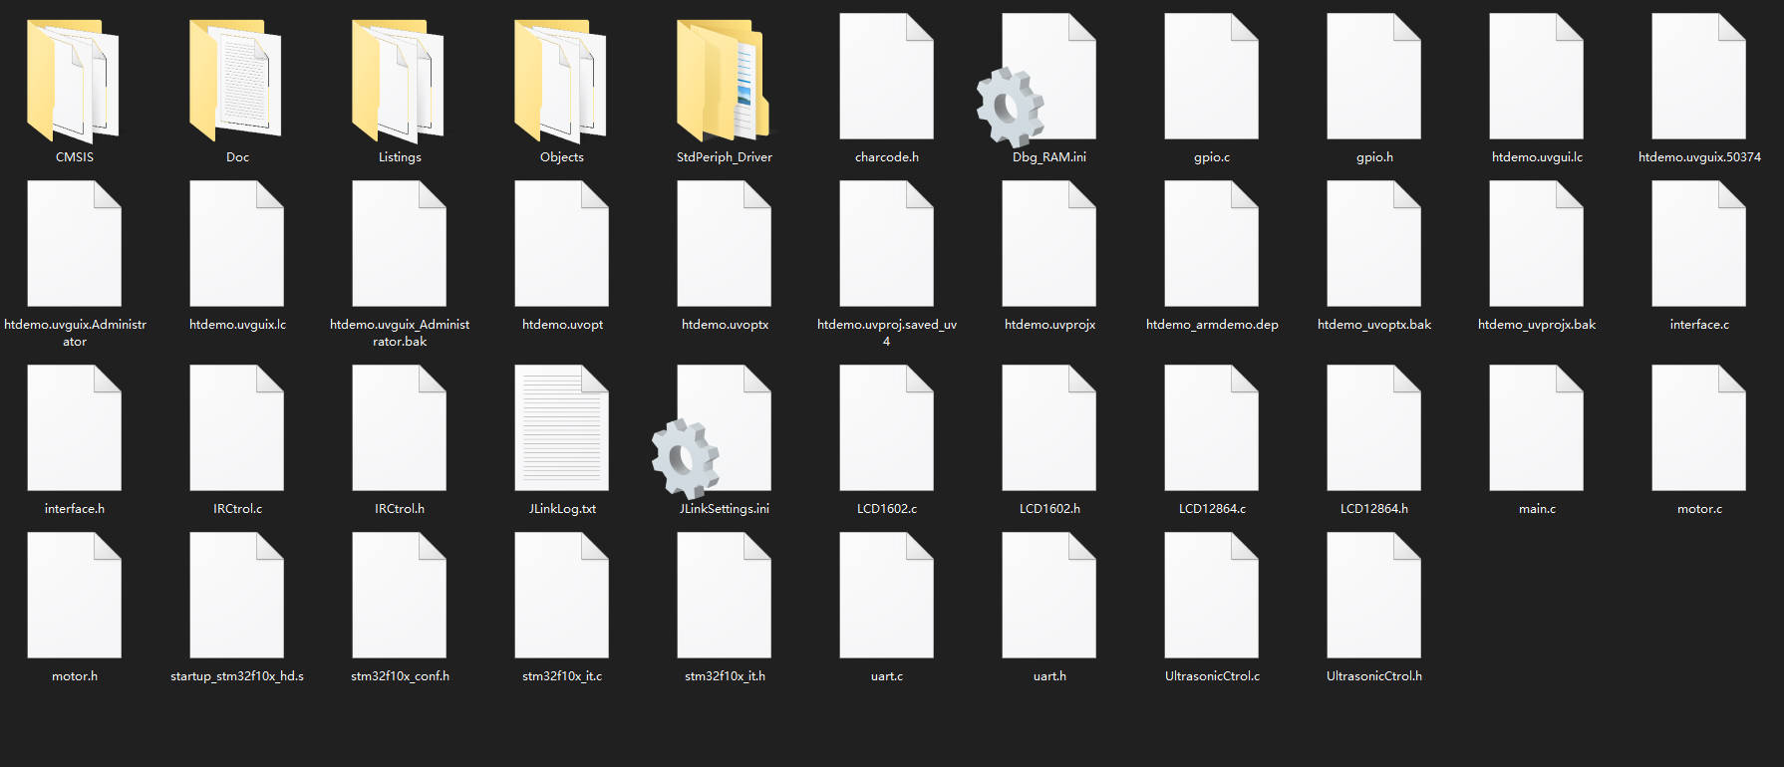1784x767 pixels.
Task: Open the Objects folder
Action: pos(561,80)
